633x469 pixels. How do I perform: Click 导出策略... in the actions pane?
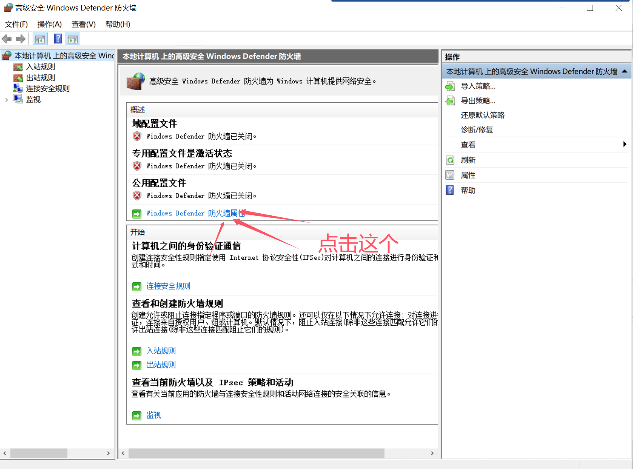click(478, 101)
